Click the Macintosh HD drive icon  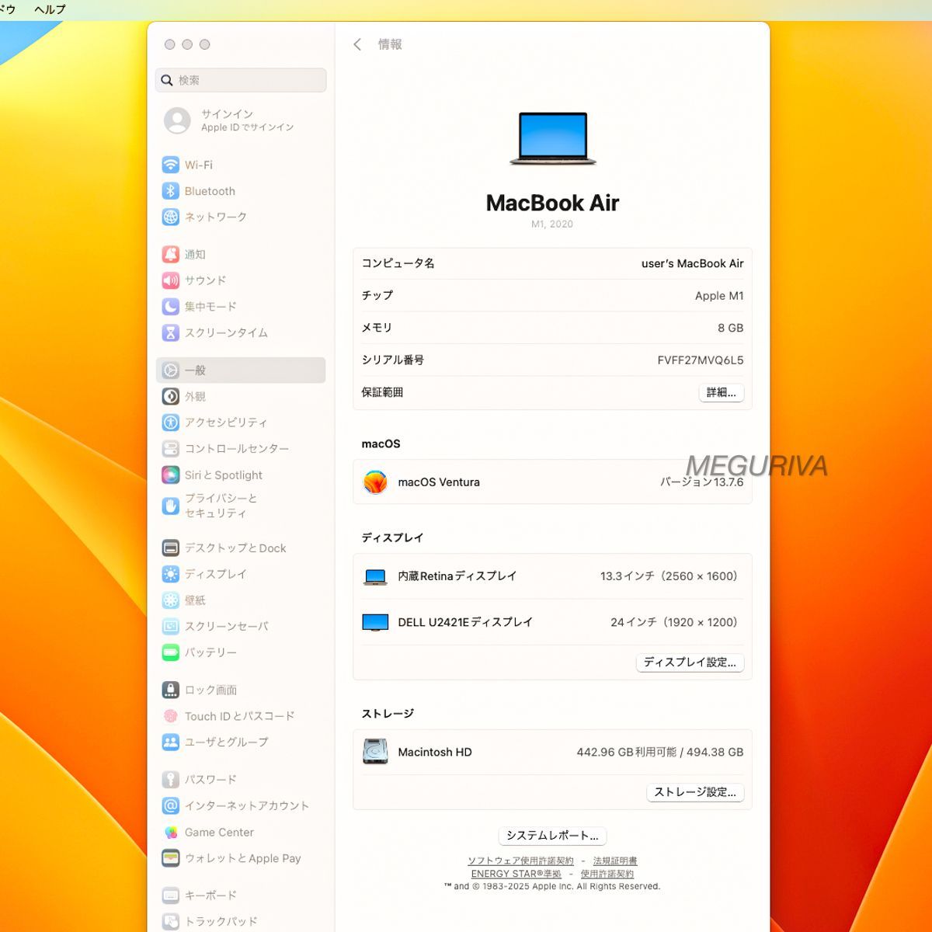[375, 752]
